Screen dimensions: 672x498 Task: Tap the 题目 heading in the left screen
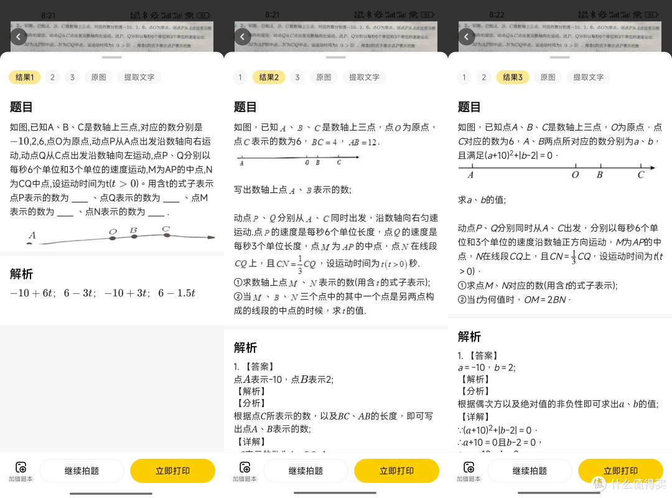click(x=21, y=107)
